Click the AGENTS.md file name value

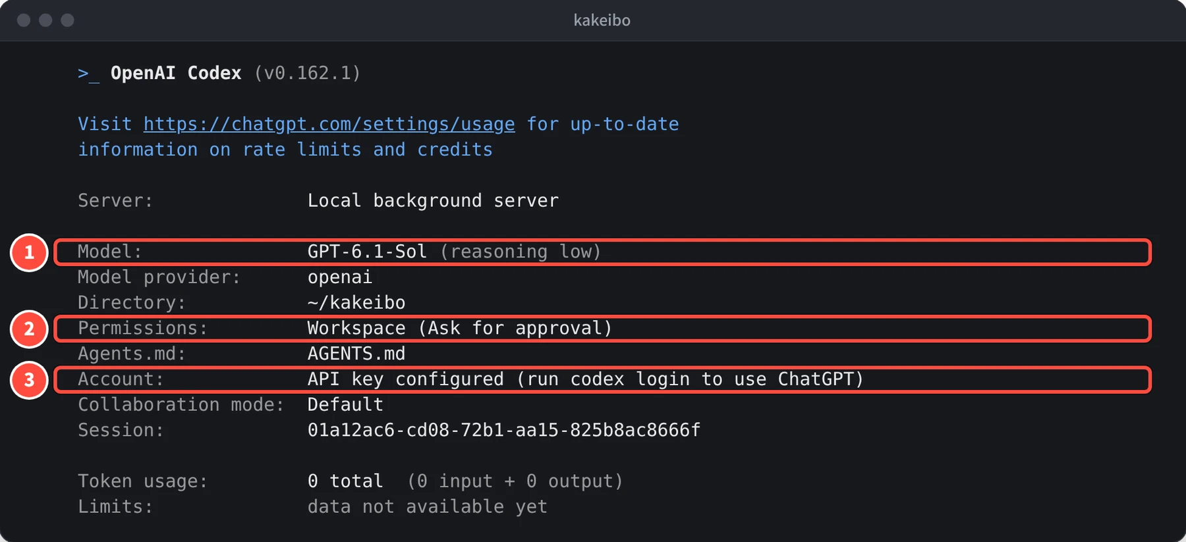pyautogui.click(x=356, y=354)
